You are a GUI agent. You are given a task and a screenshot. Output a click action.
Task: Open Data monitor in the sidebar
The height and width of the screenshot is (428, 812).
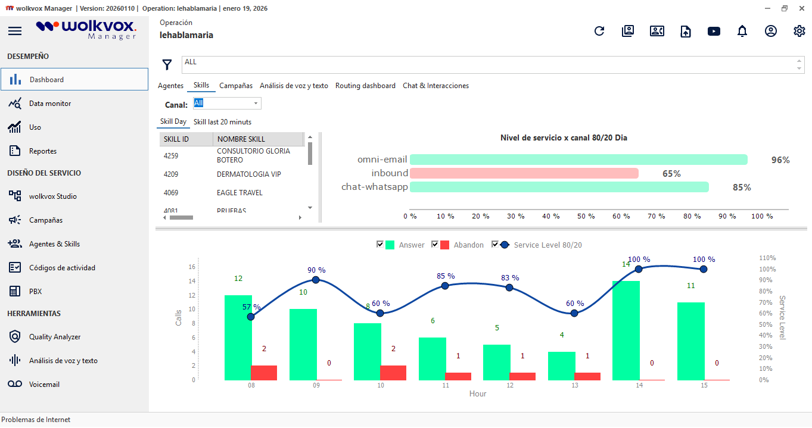coord(50,104)
